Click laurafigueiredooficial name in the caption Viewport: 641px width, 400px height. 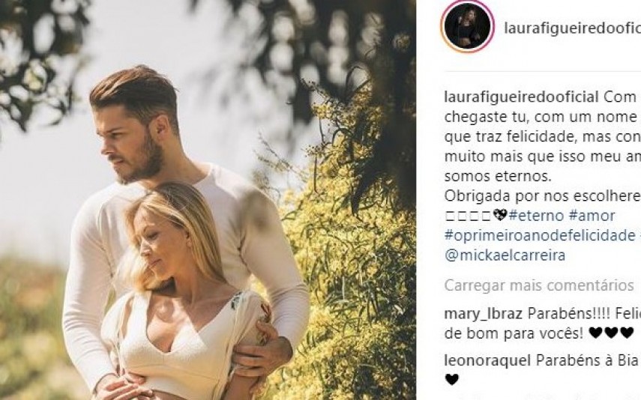(x=521, y=97)
